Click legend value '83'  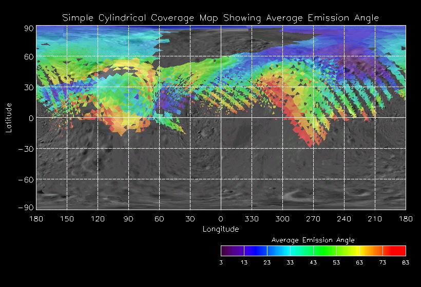(406, 262)
